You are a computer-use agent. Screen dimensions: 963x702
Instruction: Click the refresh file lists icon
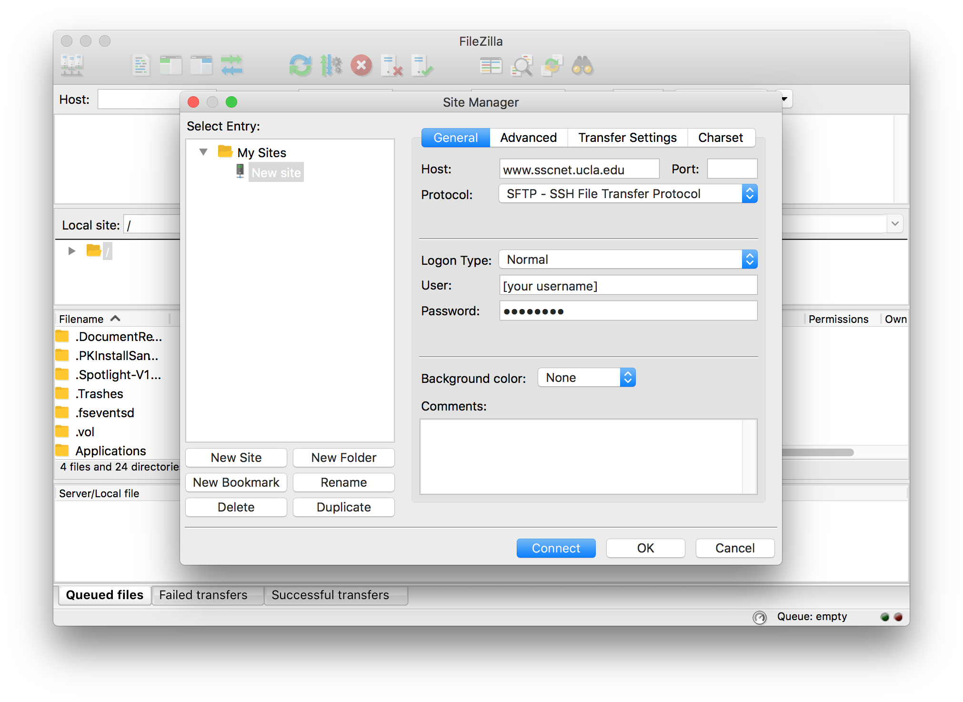[301, 66]
